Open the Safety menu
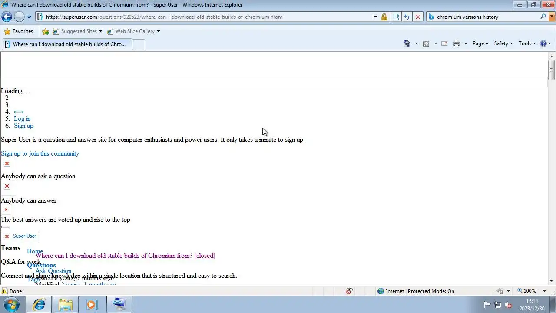 [503, 43]
